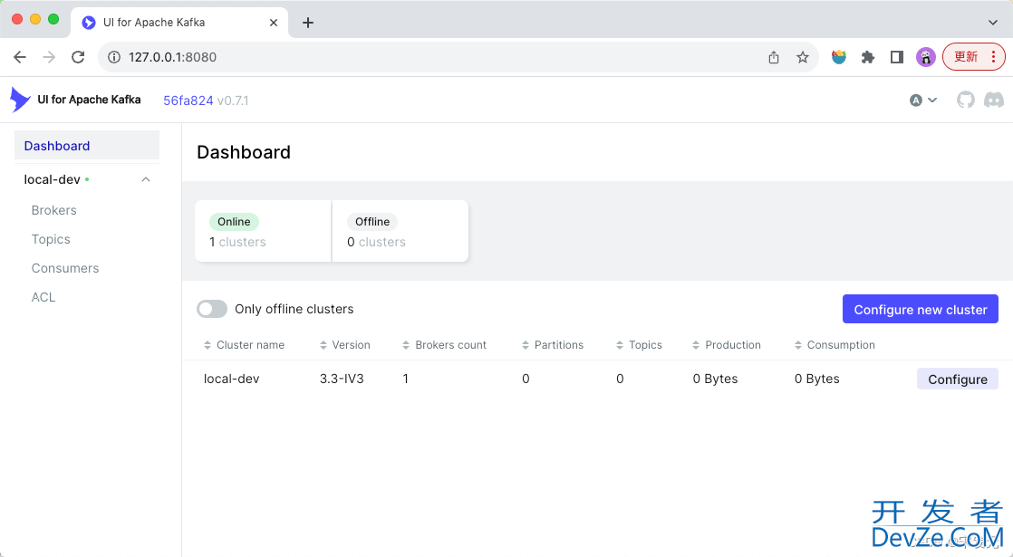Open a new browser tab
Image resolution: width=1013 pixels, height=557 pixels.
pos(308,23)
